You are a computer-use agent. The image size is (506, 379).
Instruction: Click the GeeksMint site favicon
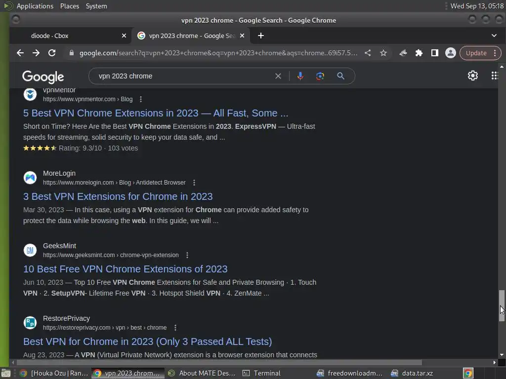pyautogui.click(x=30, y=250)
